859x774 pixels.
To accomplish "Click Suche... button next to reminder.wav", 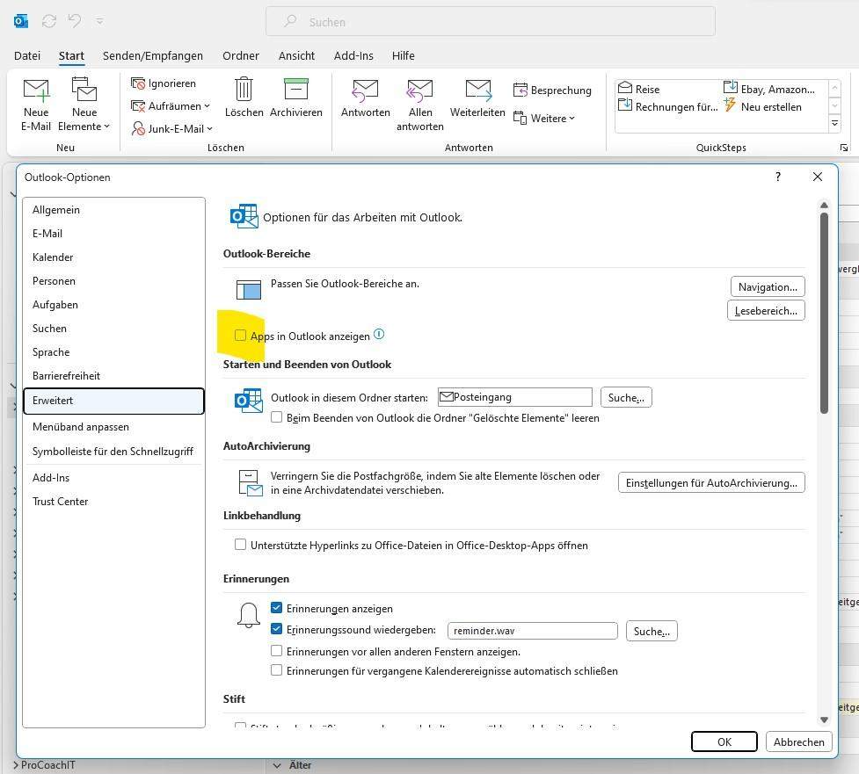I will [652, 631].
